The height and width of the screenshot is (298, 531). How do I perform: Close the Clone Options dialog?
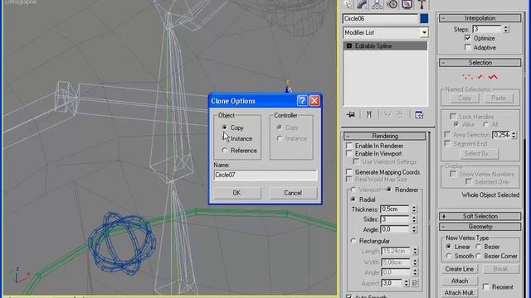[314, 100]
